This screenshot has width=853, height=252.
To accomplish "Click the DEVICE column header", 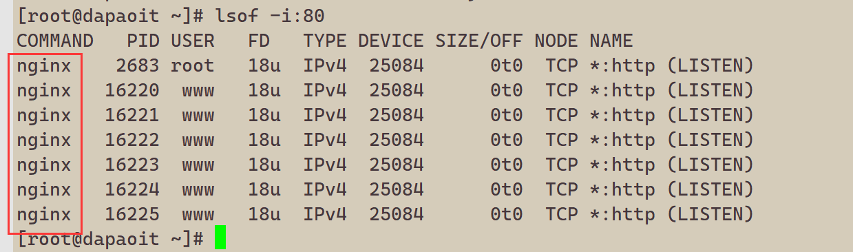I will pyautogui.click(x=390, y=41).
